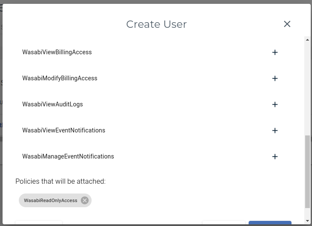The height and width of the screenshot is (226, 312).
Task: Select the WasabiViewAuditLogs policy name
Action: click(x=53, y=104)
